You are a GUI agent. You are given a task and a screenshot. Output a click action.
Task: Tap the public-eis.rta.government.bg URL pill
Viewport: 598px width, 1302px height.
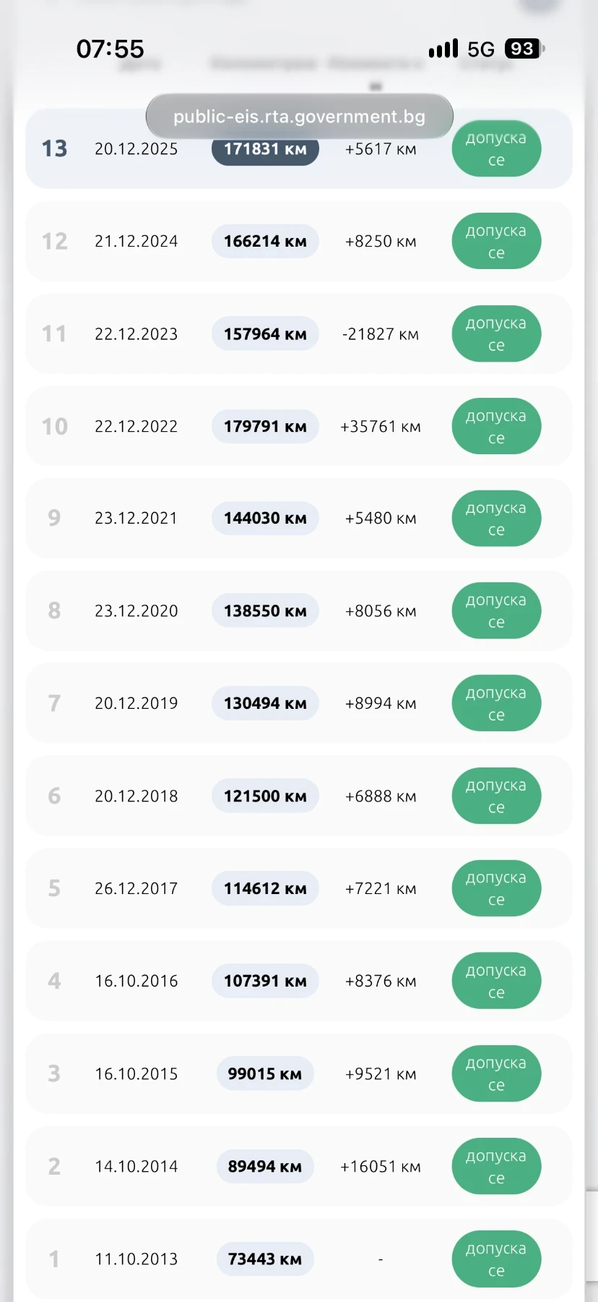click(299, 116)
